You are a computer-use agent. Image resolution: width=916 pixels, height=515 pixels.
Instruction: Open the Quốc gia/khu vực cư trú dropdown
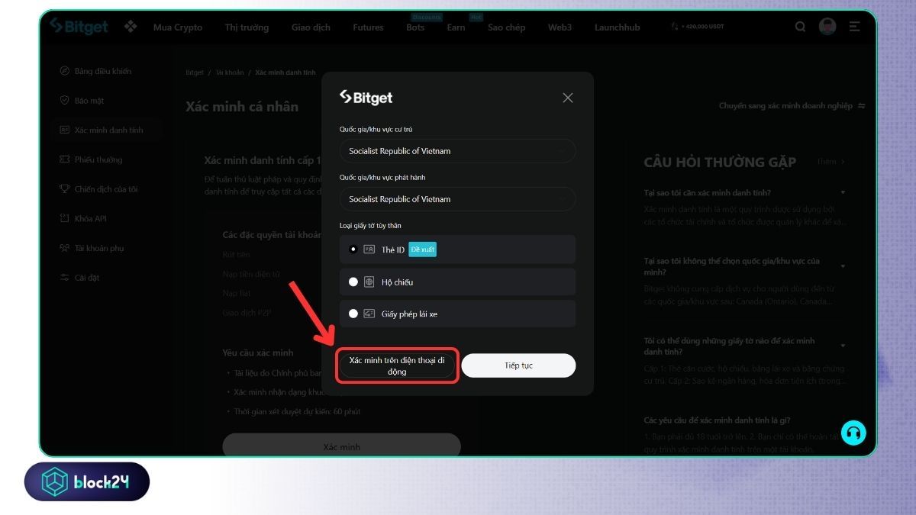coord(457,151)
